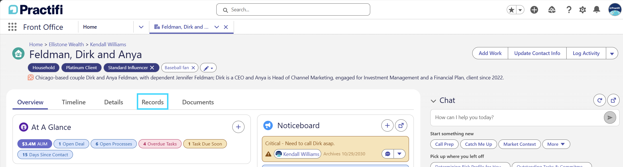Add a new Noticeboard notice
Image resolution: width=623 pixels, height=167 pixels.
click(x=387, y=125)
